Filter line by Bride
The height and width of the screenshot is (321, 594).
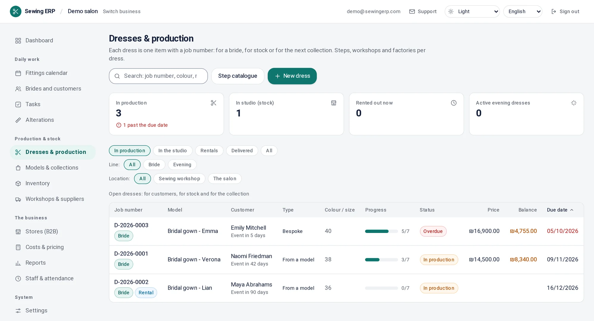pos(154,165)
